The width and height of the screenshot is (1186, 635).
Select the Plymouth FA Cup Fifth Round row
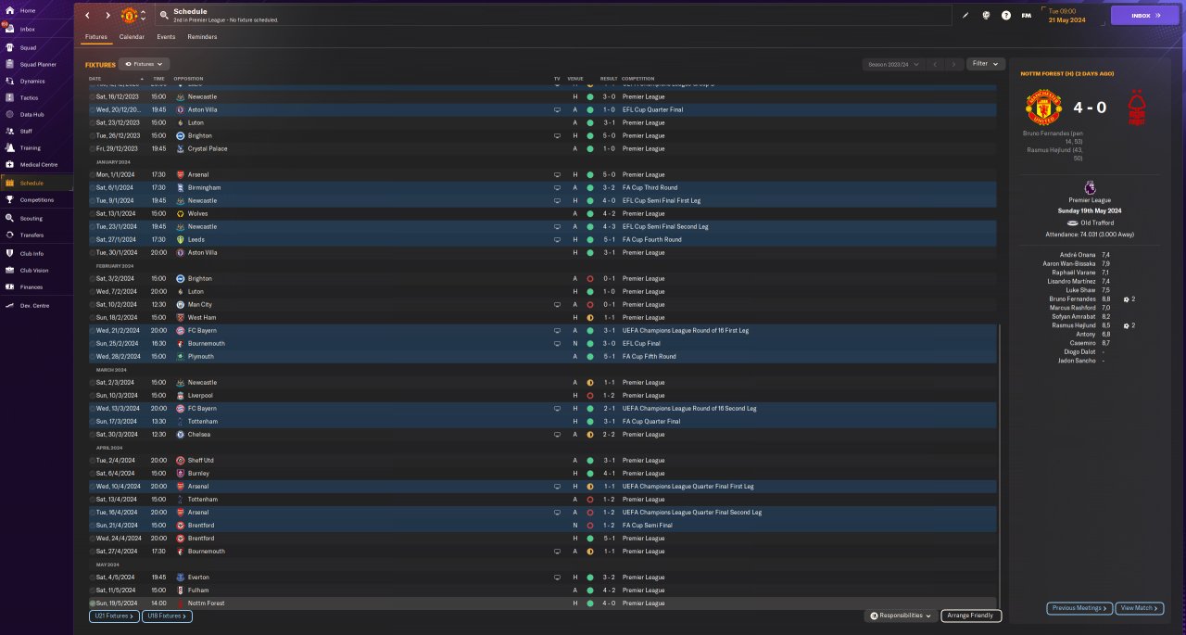click(542, 357)
